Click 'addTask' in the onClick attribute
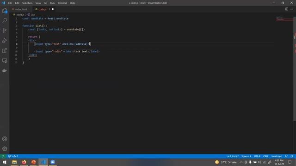The width and height of the screenshot is (296, 166). 81,44
